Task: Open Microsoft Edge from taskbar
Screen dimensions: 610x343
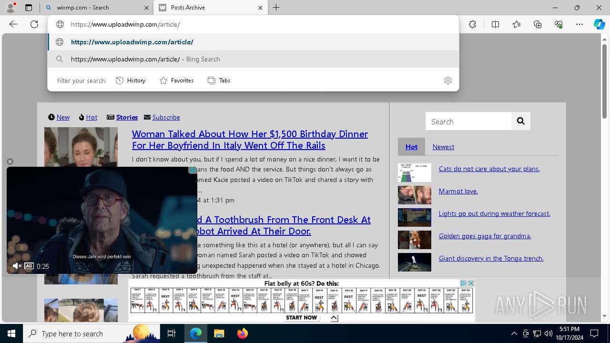Action: pos(196,333)
